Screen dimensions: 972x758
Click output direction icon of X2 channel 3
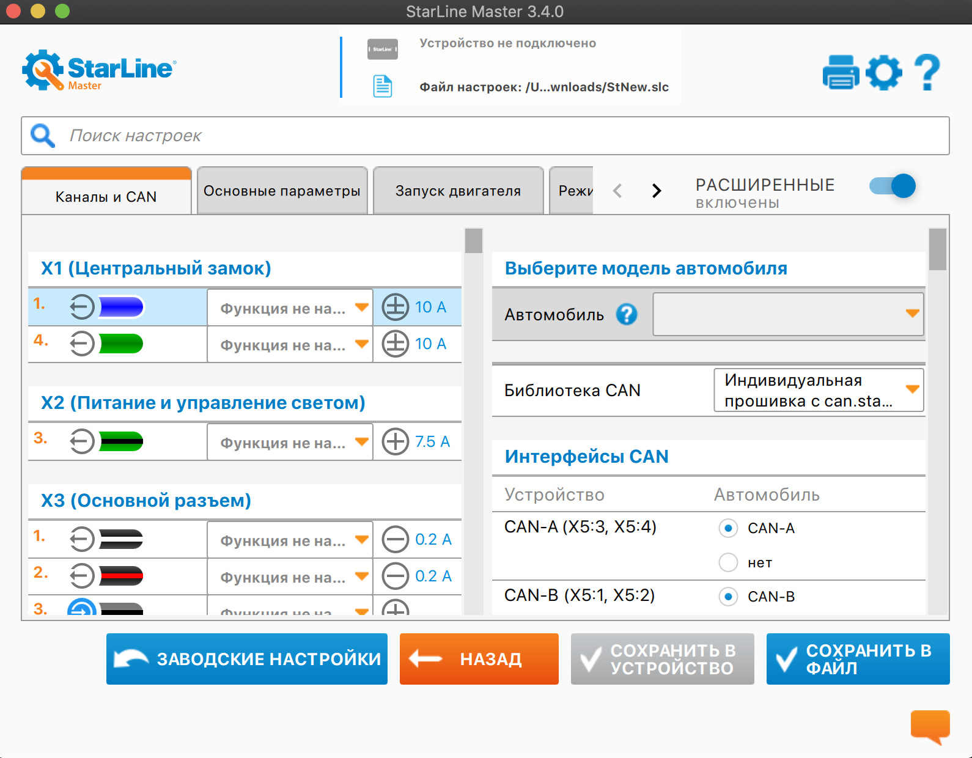click(x=82, y=441)
